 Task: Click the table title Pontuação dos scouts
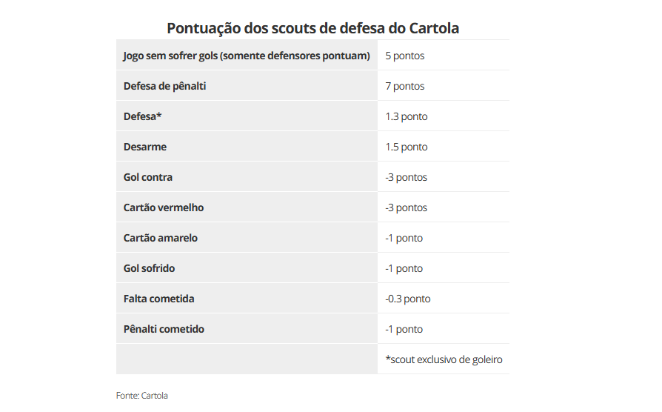(312, 28)
